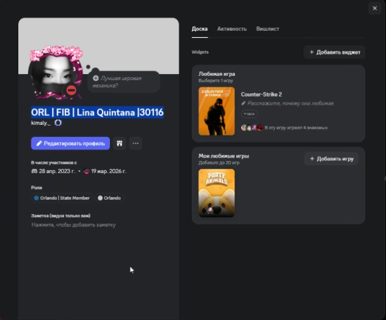Click the badge icon next to kimaly_ username
Screen dimensions: 386x320
58,123
